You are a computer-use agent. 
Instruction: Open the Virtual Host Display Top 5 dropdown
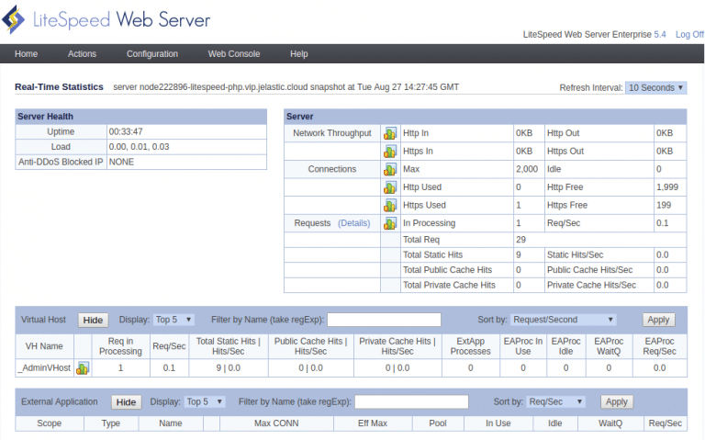173,320
